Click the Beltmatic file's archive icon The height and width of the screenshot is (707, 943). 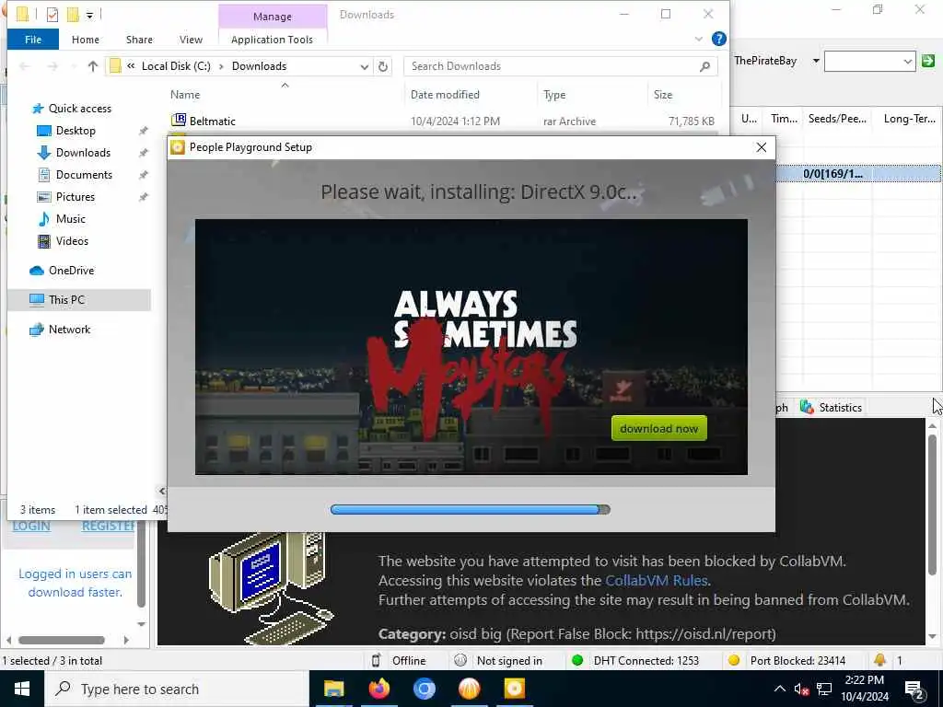(x=178, y=121)
